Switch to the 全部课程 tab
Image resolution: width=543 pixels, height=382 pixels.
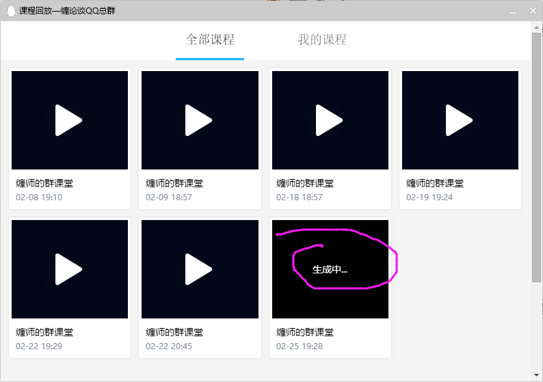coord(210,40)
